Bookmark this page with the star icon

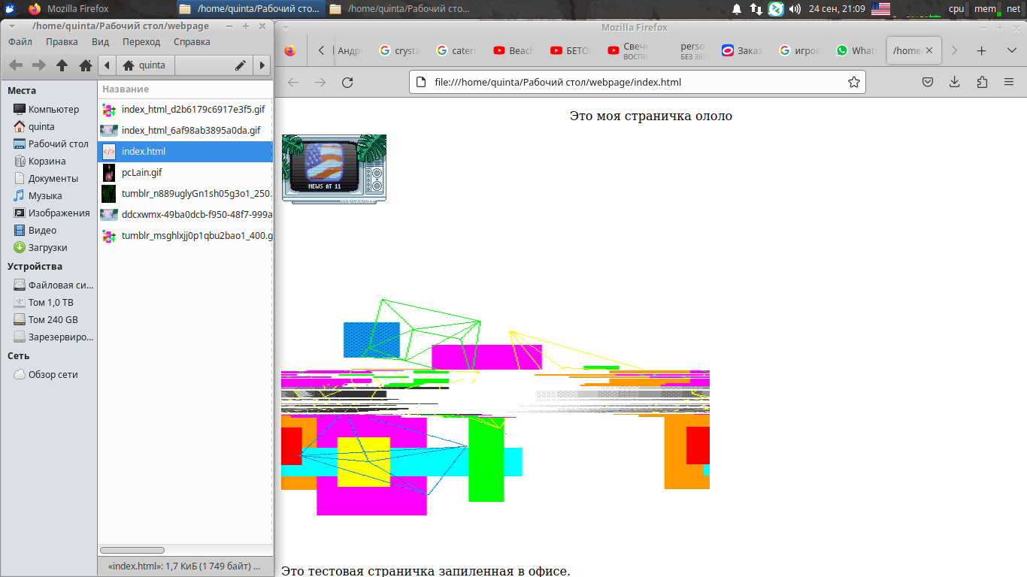pos(853,83)
